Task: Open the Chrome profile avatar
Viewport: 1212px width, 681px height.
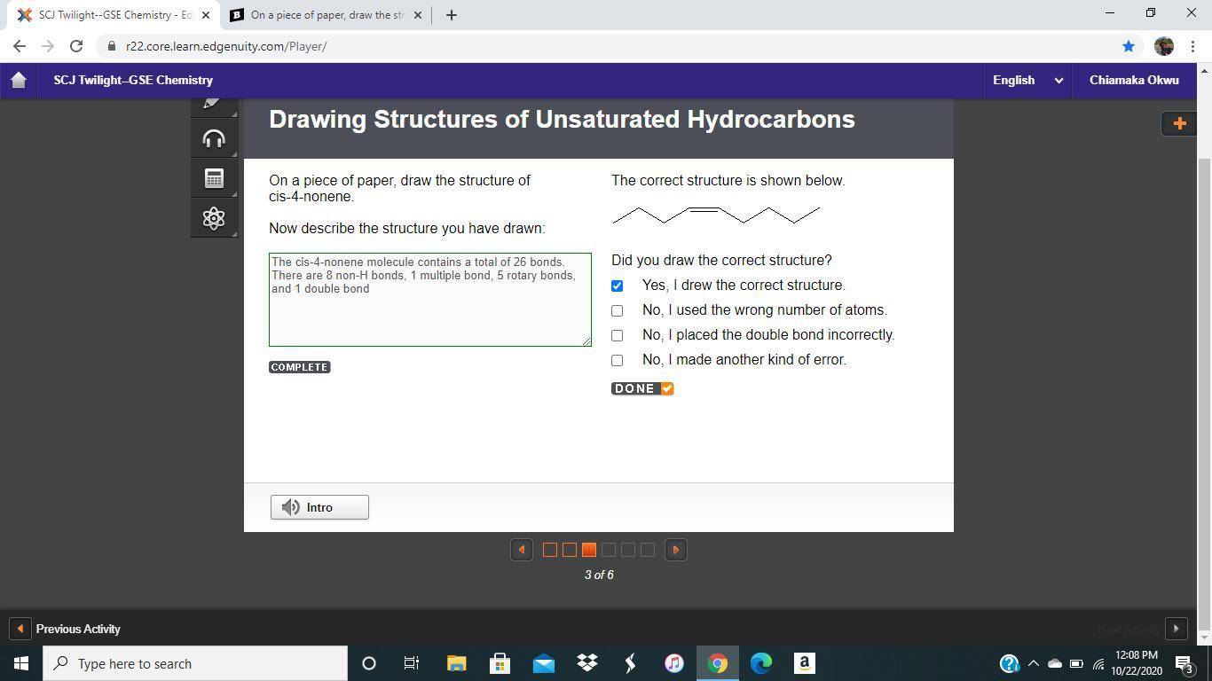Action: coord(1164,46)
